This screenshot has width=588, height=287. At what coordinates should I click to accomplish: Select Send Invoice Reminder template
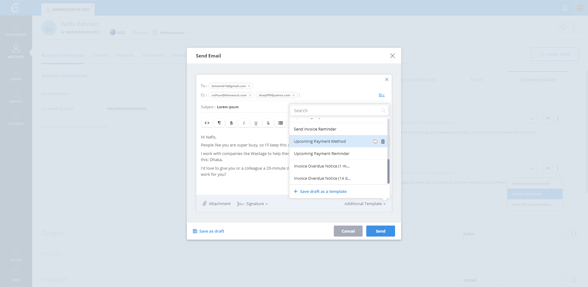pos(315,129)
